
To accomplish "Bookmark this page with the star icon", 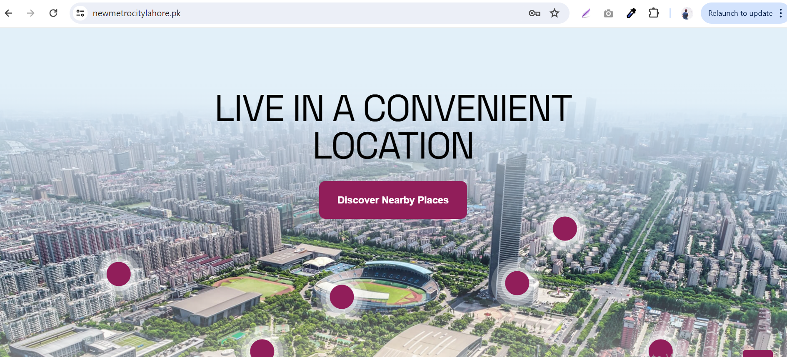I will (x=555, y=13).
